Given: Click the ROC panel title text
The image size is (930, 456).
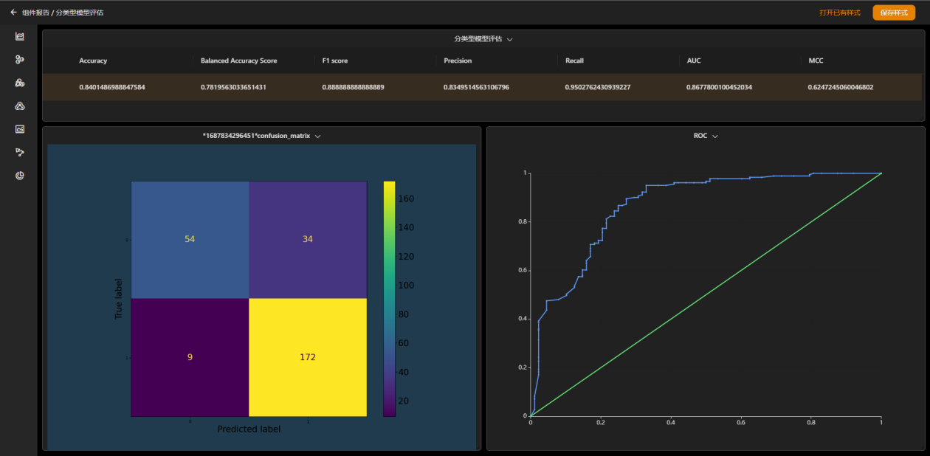Looking at the screenshot, I should click(700, 137).
